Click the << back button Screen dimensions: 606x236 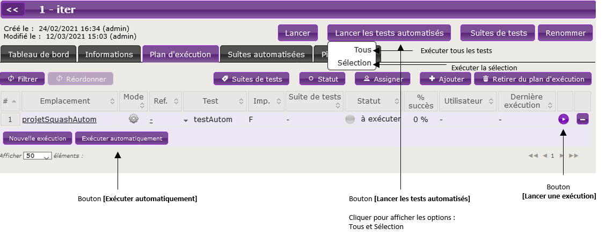coord(13,10)
